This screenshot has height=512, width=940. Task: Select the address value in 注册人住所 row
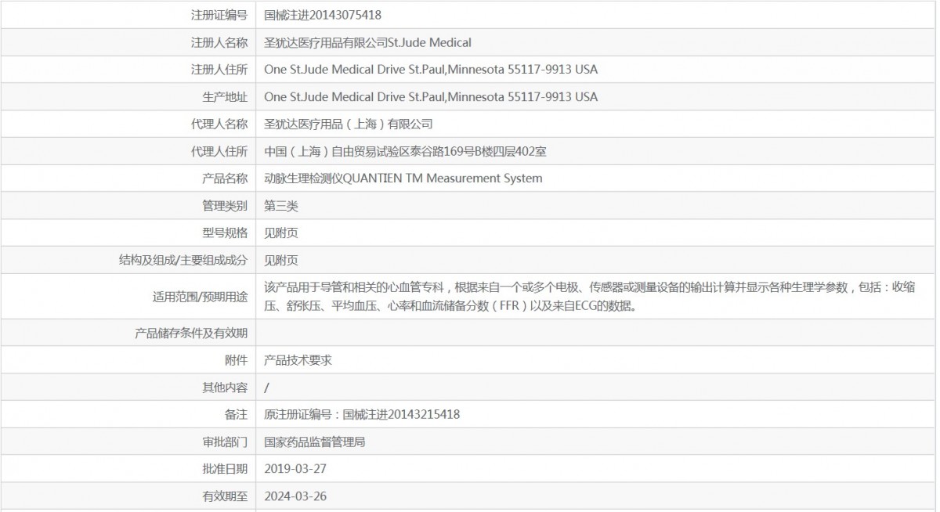pos(431,70)
